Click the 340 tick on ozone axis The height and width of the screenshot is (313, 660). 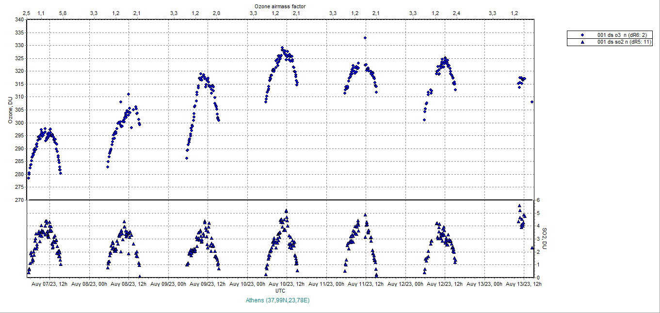pyautogui.click(x=19, y=20)
